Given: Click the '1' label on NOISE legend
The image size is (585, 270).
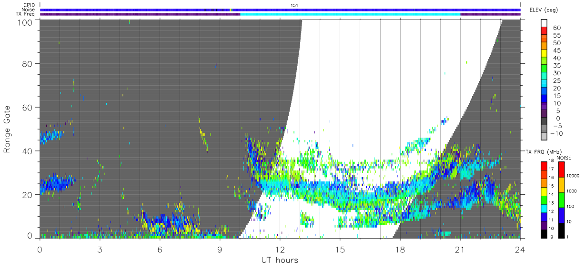Looking at the screenshot, I should tap(568, 237).
